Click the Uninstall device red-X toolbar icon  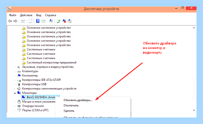click(64, 21)
